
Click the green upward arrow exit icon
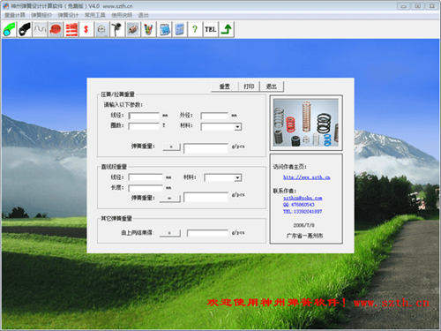[x=226, y=29]
